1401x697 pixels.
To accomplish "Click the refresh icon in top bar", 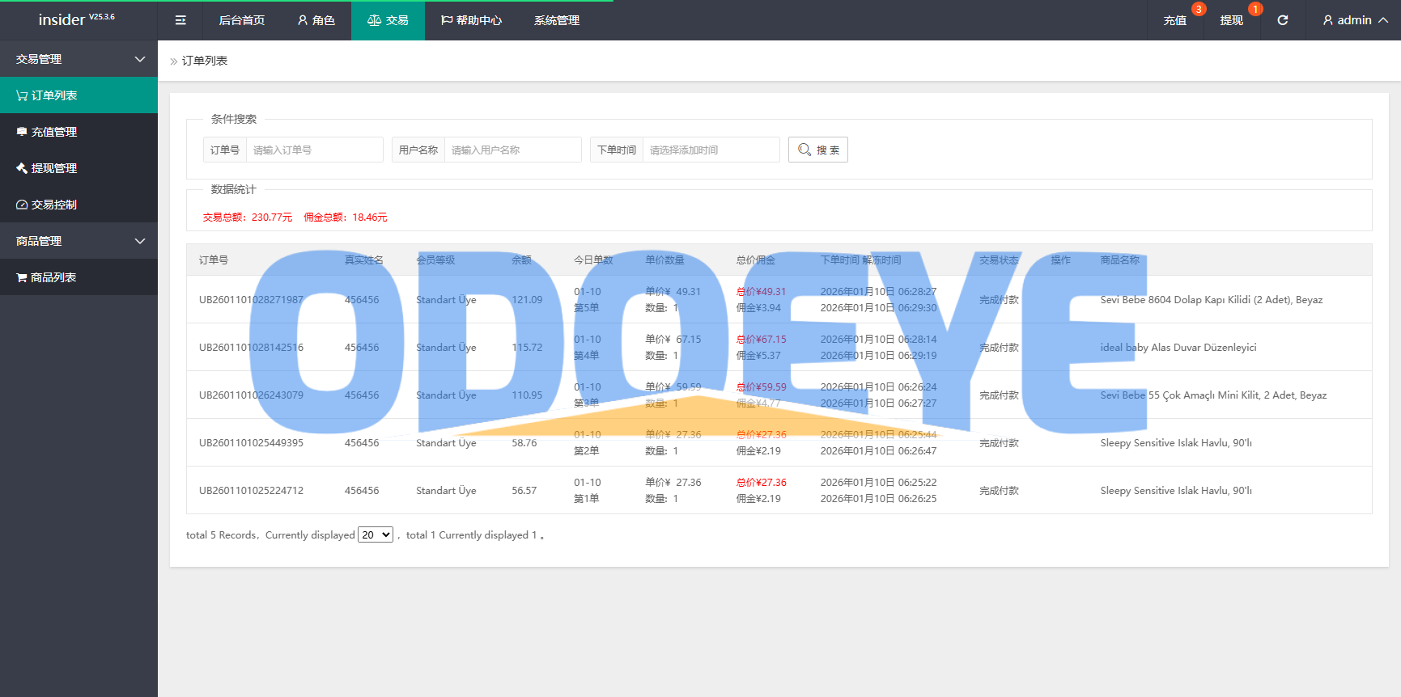I will pyautogui.click(x=1283, y=20).
